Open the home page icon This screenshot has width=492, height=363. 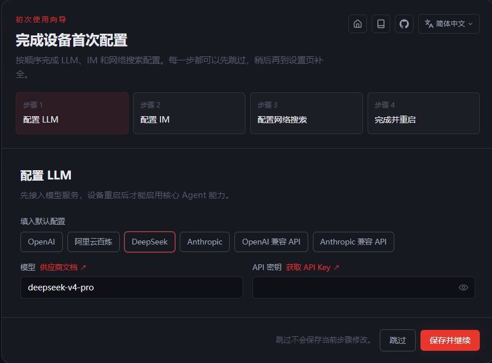(x=358, y=24)
